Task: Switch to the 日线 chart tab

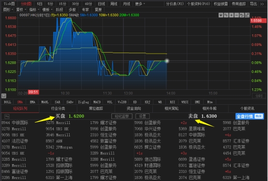Action: pyautogui.click(x=102, y=4)
